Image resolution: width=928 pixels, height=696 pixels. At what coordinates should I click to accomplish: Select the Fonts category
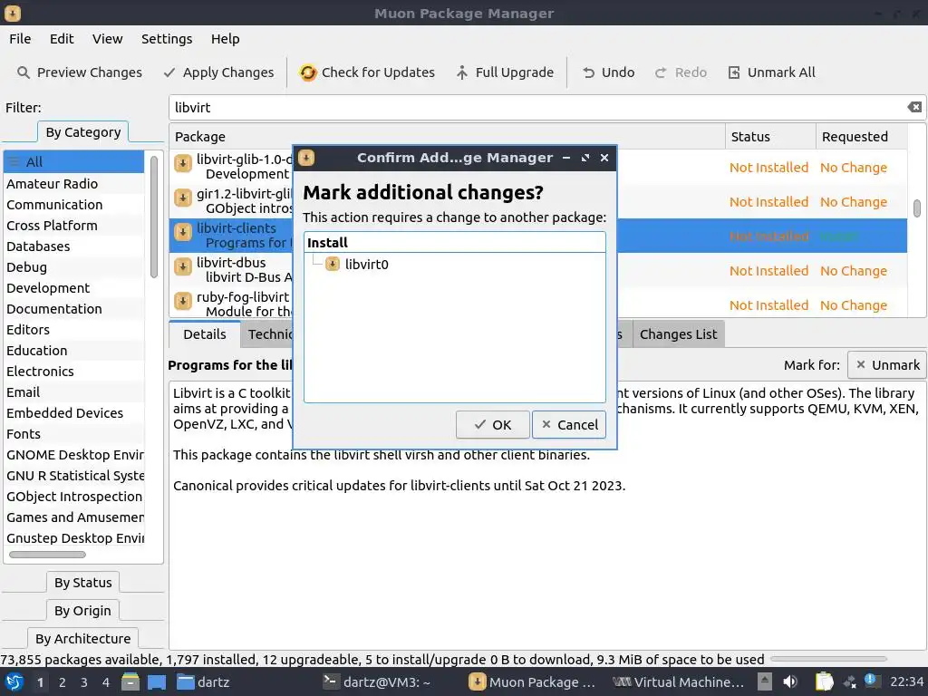(73, 434)
